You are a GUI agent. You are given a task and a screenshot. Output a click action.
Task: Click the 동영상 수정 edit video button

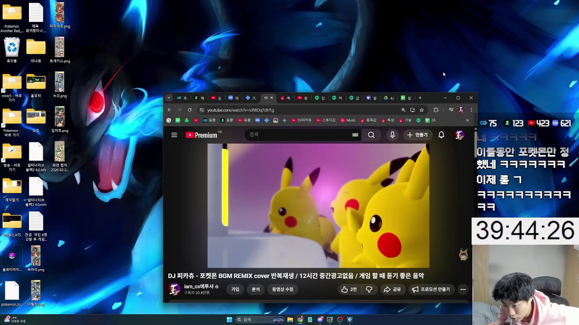tap(283, 289)
